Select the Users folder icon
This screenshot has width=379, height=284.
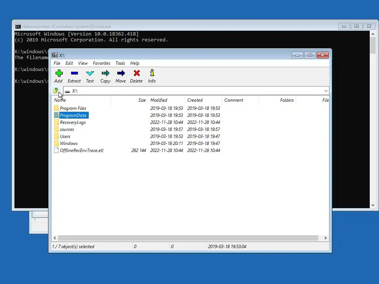[x=56, y=136]
